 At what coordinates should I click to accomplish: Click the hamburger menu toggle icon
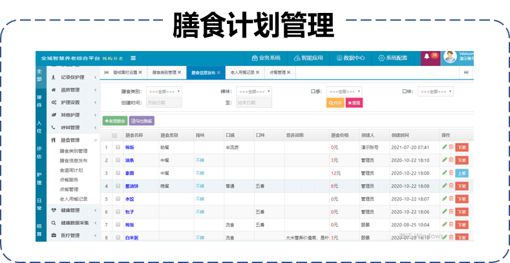click(133, 58)
